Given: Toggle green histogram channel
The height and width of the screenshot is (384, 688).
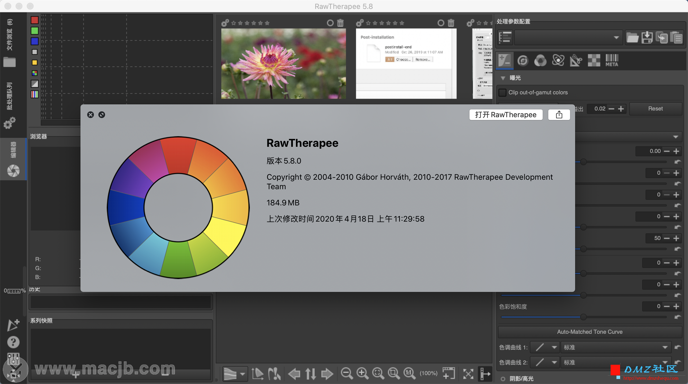Looking at the screenshot, I should [35, 31].
